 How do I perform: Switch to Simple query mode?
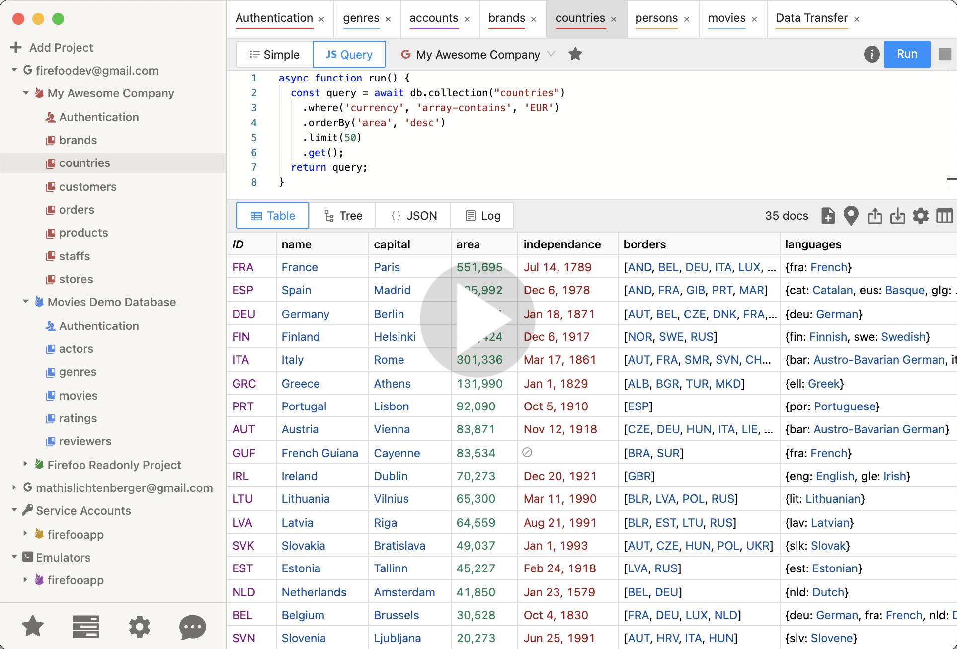[x=274, y=54]
